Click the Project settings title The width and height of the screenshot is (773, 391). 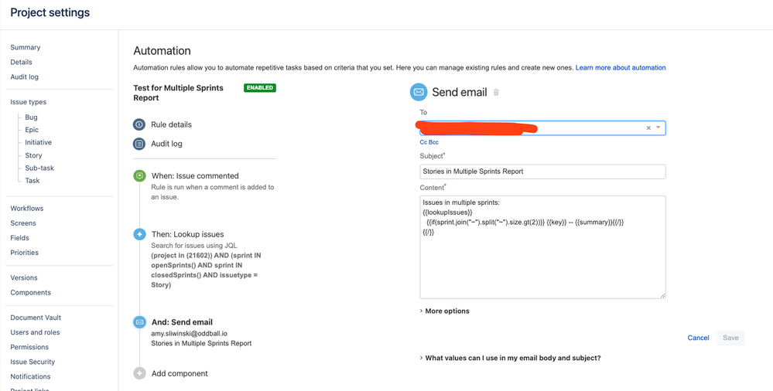click(x=50, y=13)
